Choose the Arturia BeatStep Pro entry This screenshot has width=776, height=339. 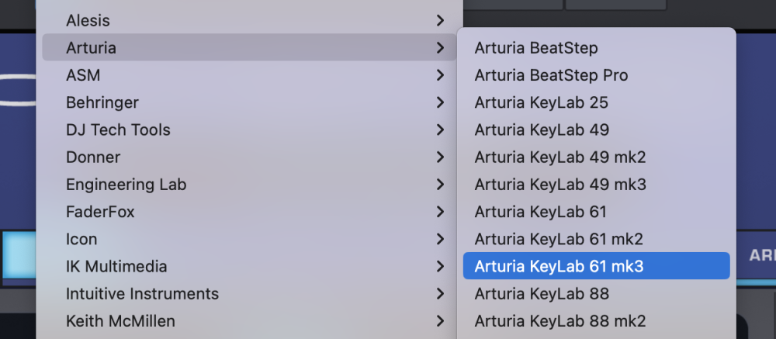pyautogui.click(x=551, y=75)
